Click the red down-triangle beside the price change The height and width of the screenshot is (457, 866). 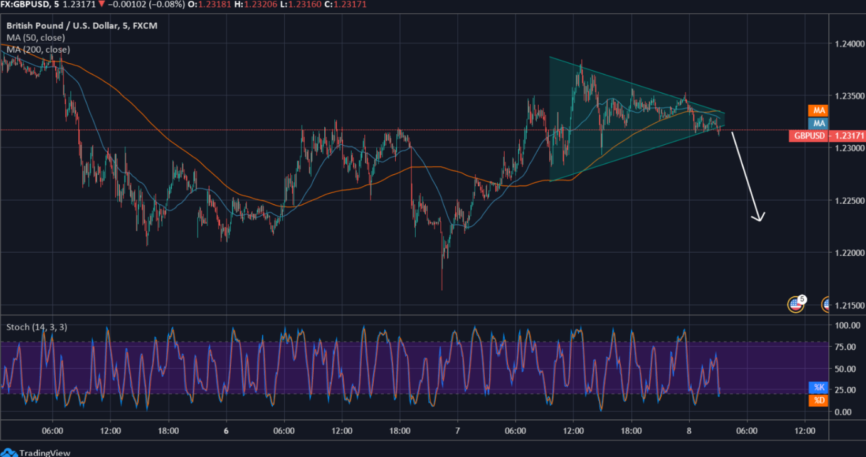pyautogui.click(x=102, y=5)
